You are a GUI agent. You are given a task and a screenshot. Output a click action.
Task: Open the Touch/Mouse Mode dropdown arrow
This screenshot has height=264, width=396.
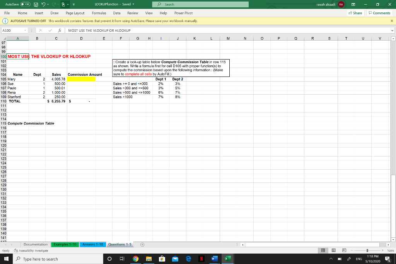pyautogui.click(x=68, y=5)
